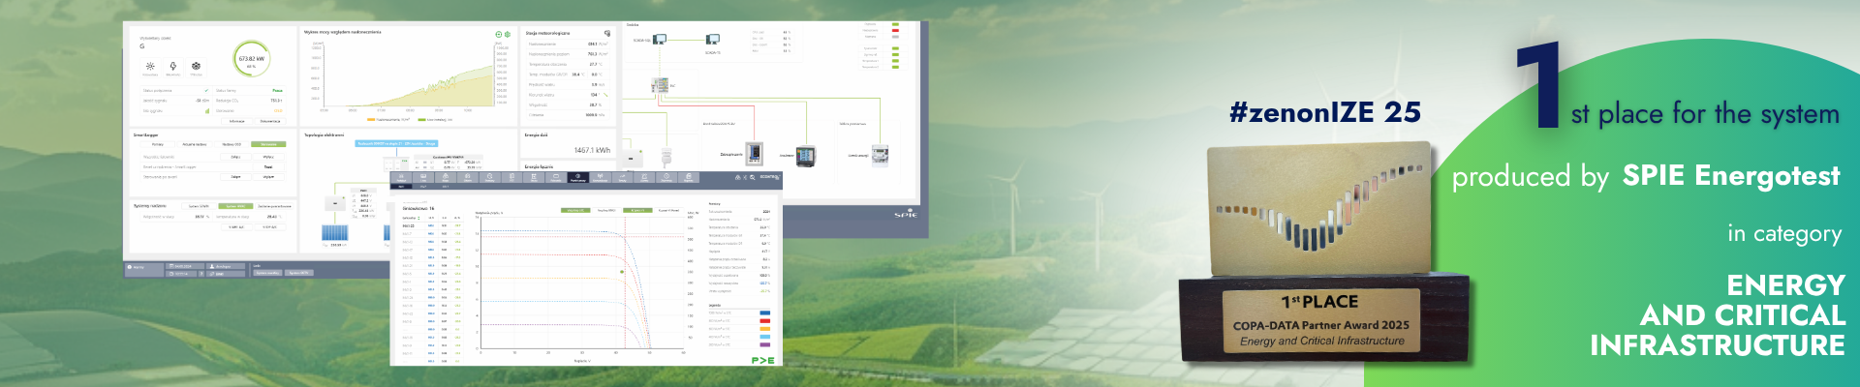Click the lightning bolt icon in the top-left dashboard panel
The height and width of the screenshot is (387, 1860).
[x=173, y=66]
